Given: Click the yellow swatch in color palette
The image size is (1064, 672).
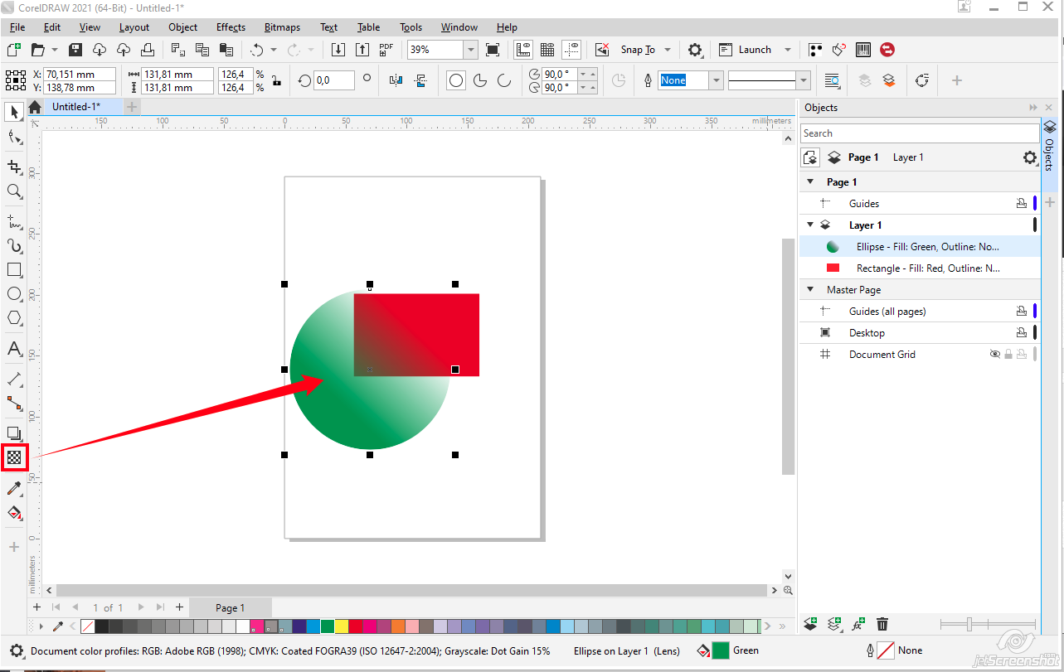Looking at the screenshot, I should coord(341,626).
